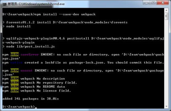Click 'added 341 packages in 38.01s' line
Viewport: 171px width, 111px height.
click(31, 99)
